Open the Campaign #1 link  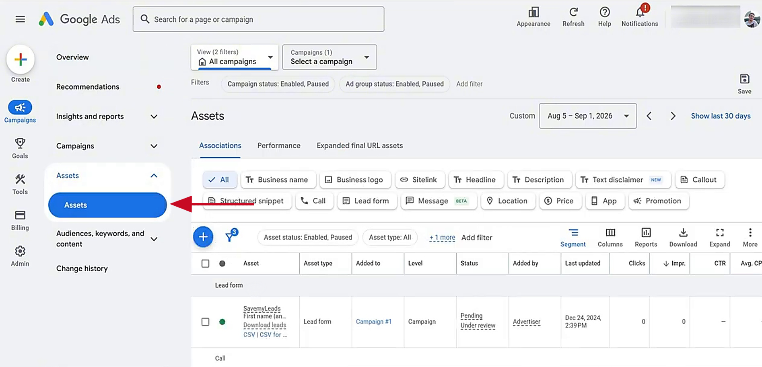(373, 322)
